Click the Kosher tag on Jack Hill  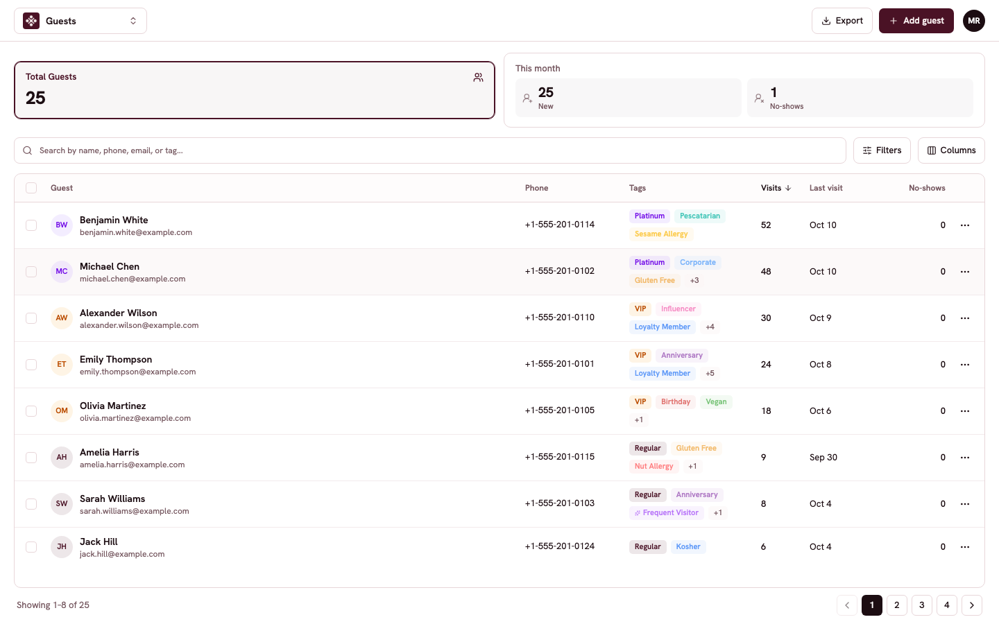688,547
